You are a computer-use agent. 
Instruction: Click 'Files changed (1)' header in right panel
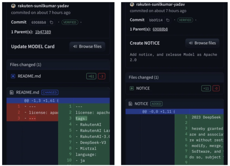click(x=144, y=77)
